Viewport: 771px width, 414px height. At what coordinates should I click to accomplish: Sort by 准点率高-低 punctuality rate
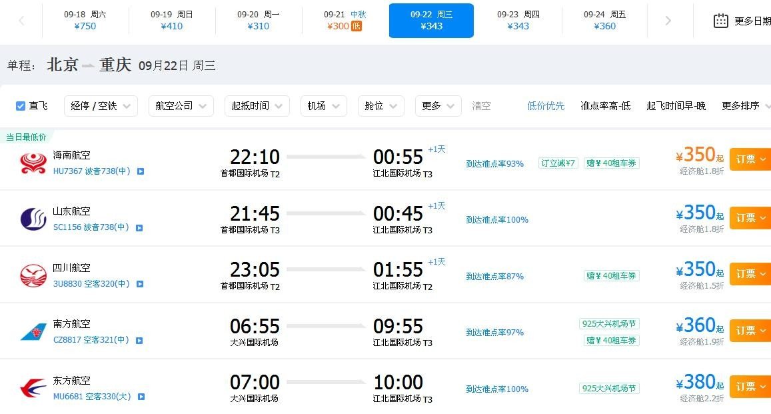pos(606,106)
